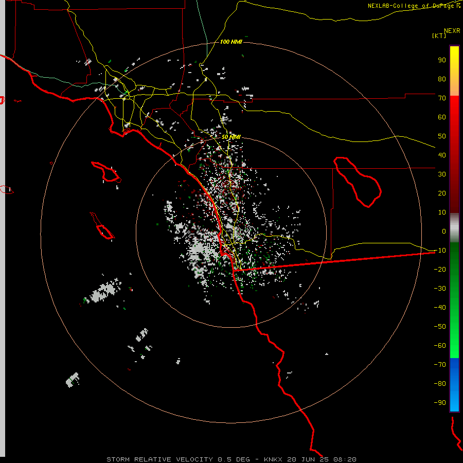
Task: Click the 0 value on the velocity scale
Action: (x=444, y=232)
